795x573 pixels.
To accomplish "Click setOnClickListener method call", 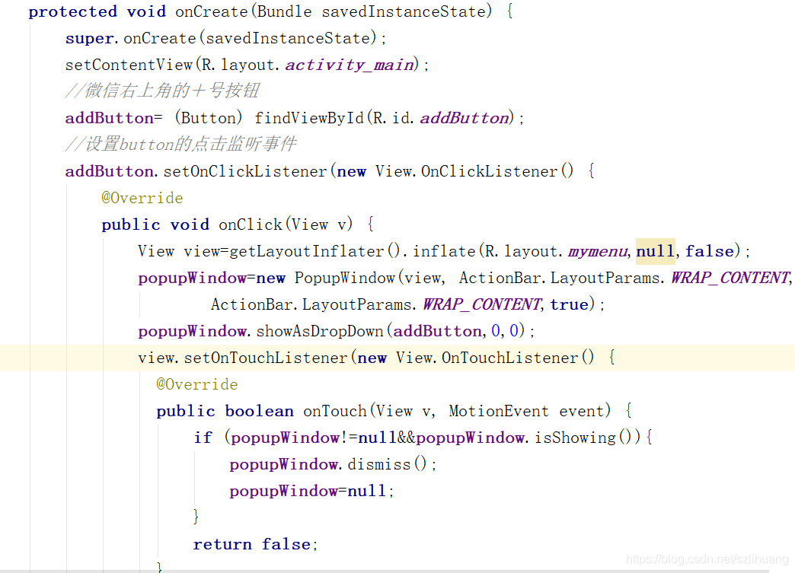I will point(245,171).
